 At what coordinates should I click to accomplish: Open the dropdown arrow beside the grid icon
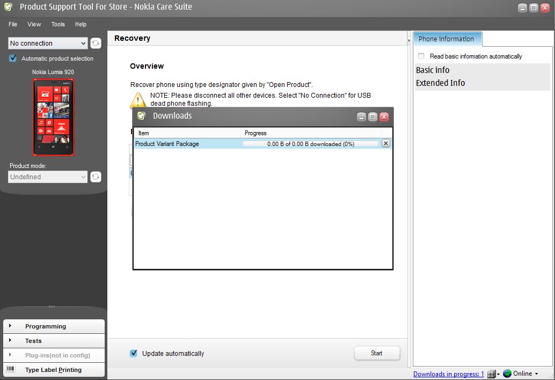[x=498, y=374]
